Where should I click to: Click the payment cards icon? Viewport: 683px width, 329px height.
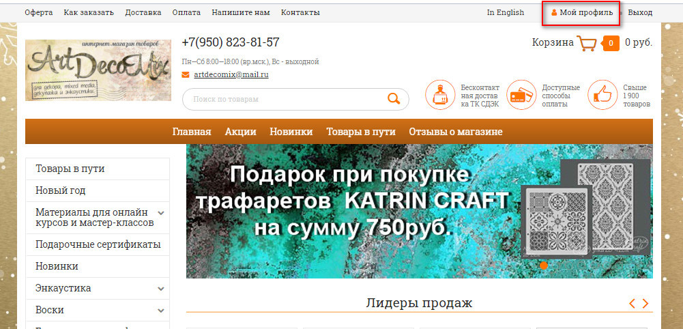(521, 95)
